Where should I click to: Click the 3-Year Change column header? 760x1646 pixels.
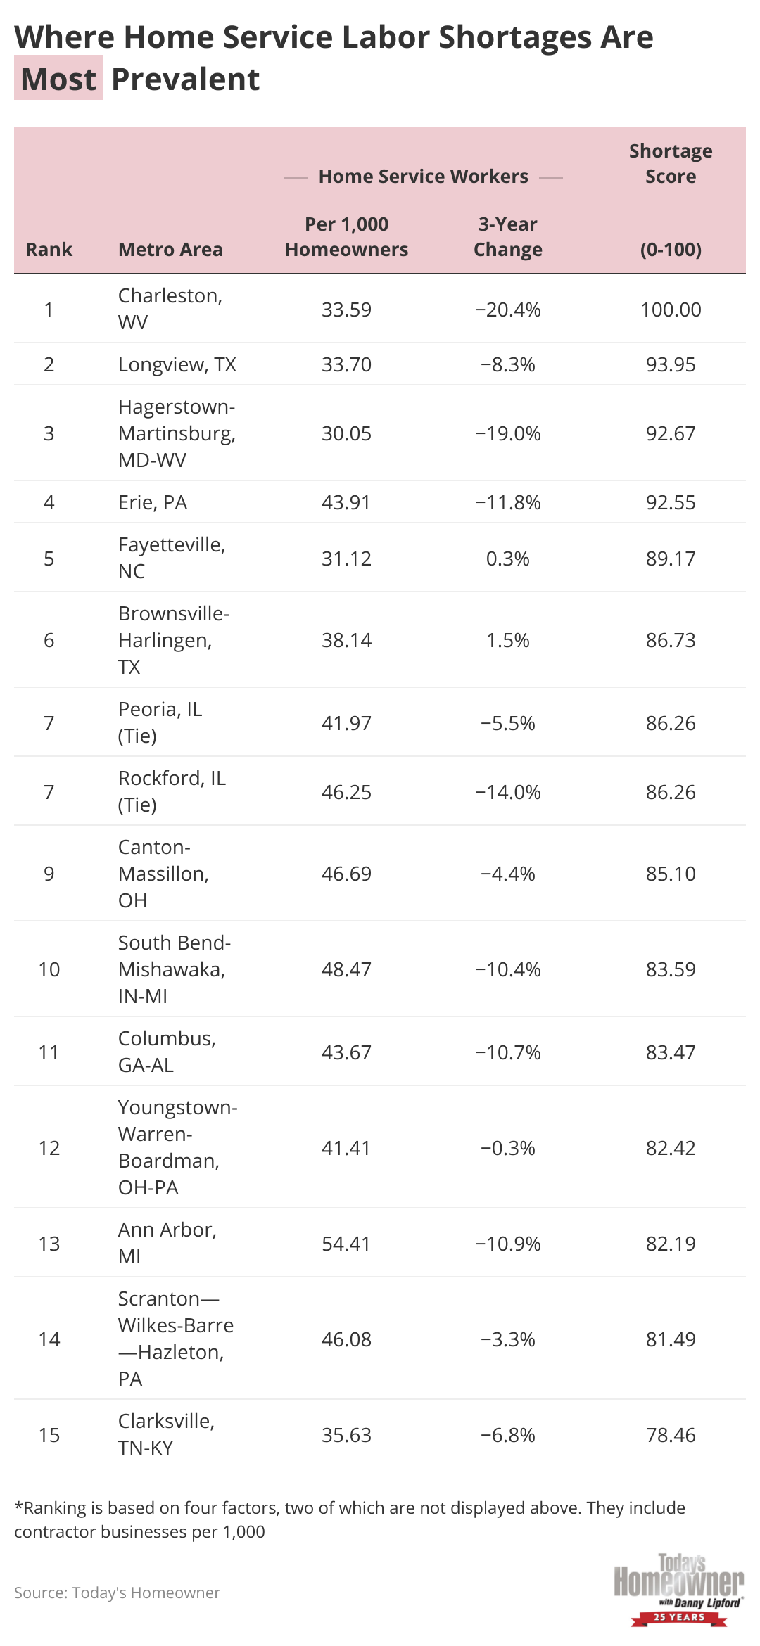point(507,237)
